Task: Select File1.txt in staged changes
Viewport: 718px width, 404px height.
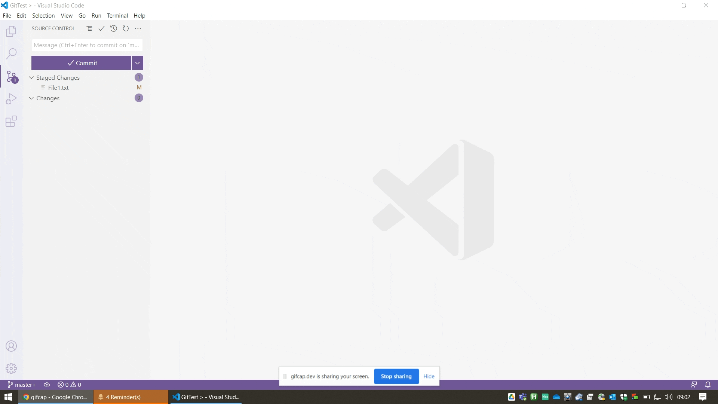Action: [x=58, y=88]
